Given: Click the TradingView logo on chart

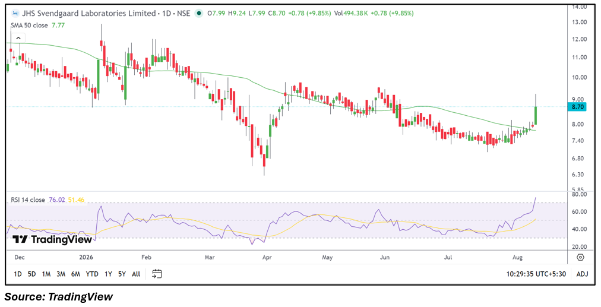Looking at the screenshot, I should coord(52,239).
